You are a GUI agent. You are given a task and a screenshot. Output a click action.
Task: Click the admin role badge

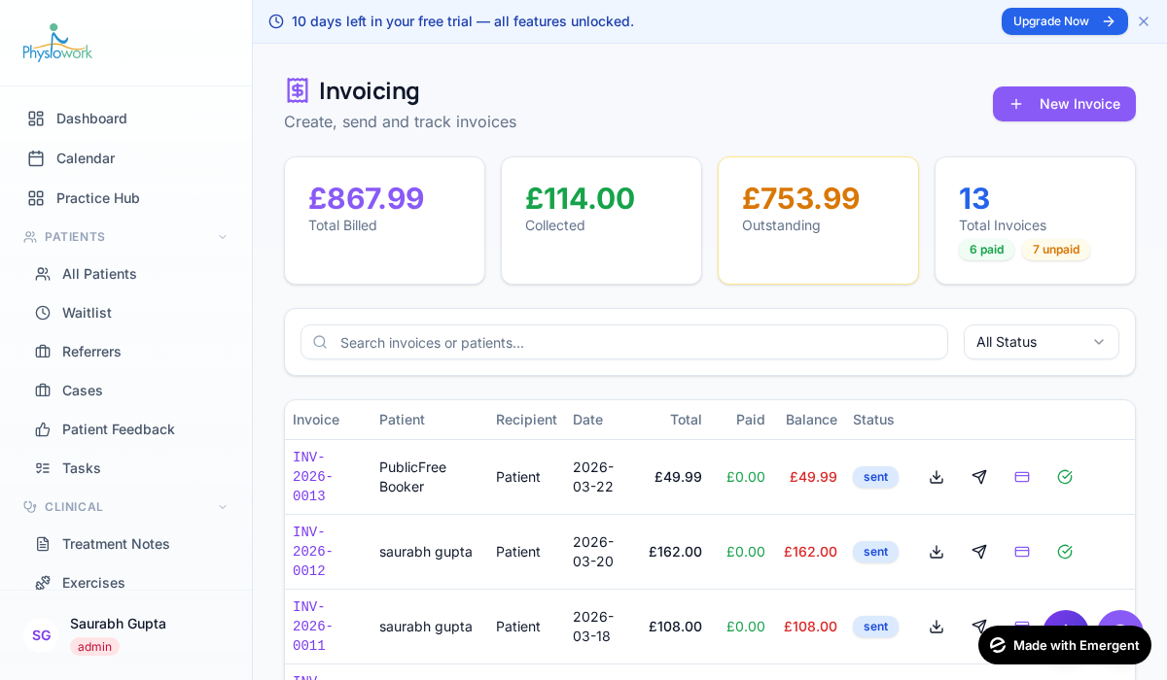click(x=94, y=647)
